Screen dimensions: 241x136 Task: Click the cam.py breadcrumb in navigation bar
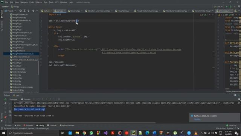(x=15, y=7)
